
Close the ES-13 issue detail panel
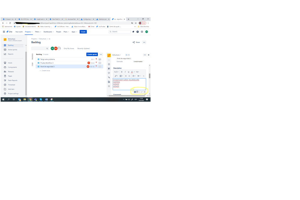tap(149, 55)
